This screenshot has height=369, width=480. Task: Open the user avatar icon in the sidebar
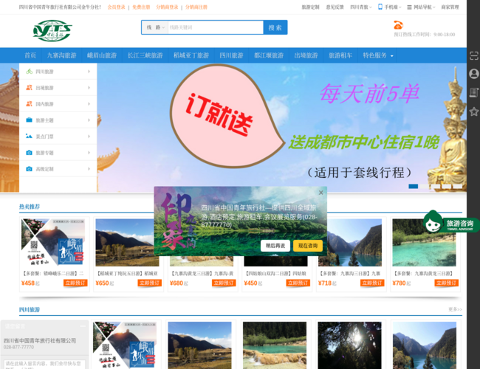(x=473, y=74)
